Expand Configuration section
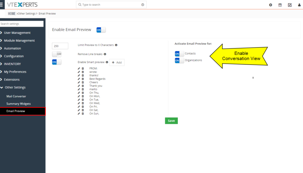The width and height of the screenshot is (303, 173). pos(14,56)
